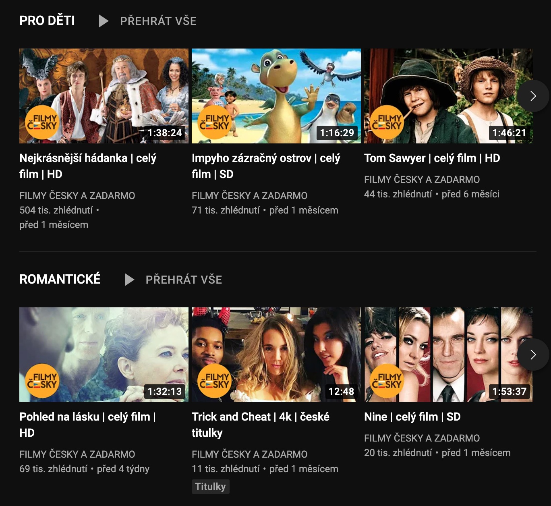Image resolution: width=551 pixels, height=506 pixels.
Task: Open the Nejkrásnější hádanka video thumbnail
Action: (104, 96)
